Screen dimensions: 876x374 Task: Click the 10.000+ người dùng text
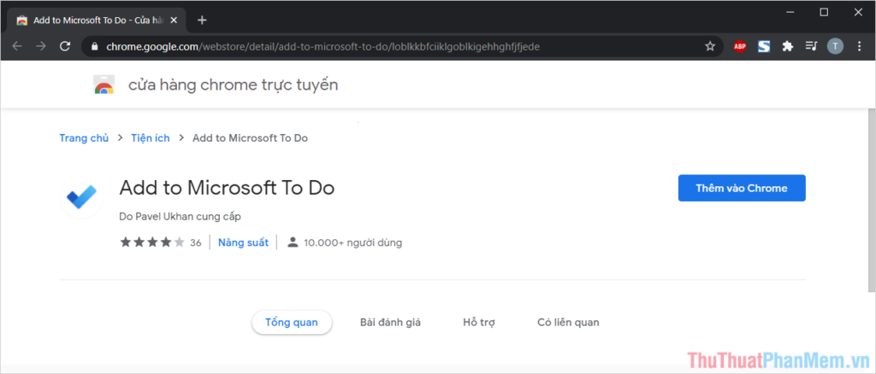pyautogui.click(x=352, y=243)
